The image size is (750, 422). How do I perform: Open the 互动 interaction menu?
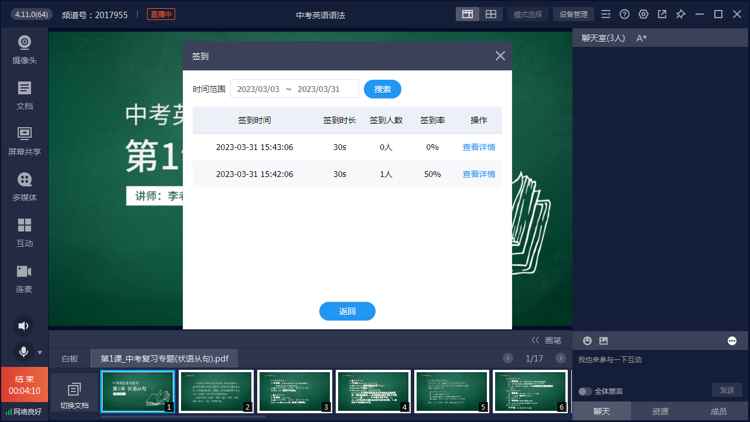point(24,232)
